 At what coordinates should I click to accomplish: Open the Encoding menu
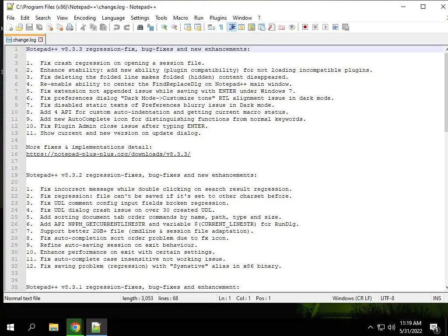click(85, 17)
